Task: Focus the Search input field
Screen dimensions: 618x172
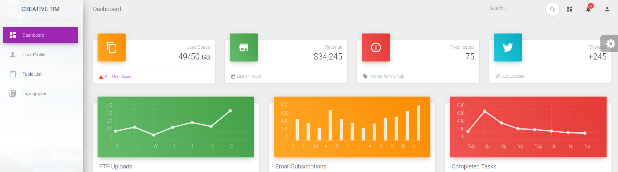Action: (x=517, y=8)
